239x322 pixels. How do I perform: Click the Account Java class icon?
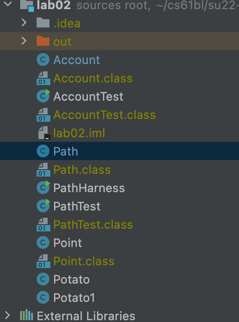point(43,59)
